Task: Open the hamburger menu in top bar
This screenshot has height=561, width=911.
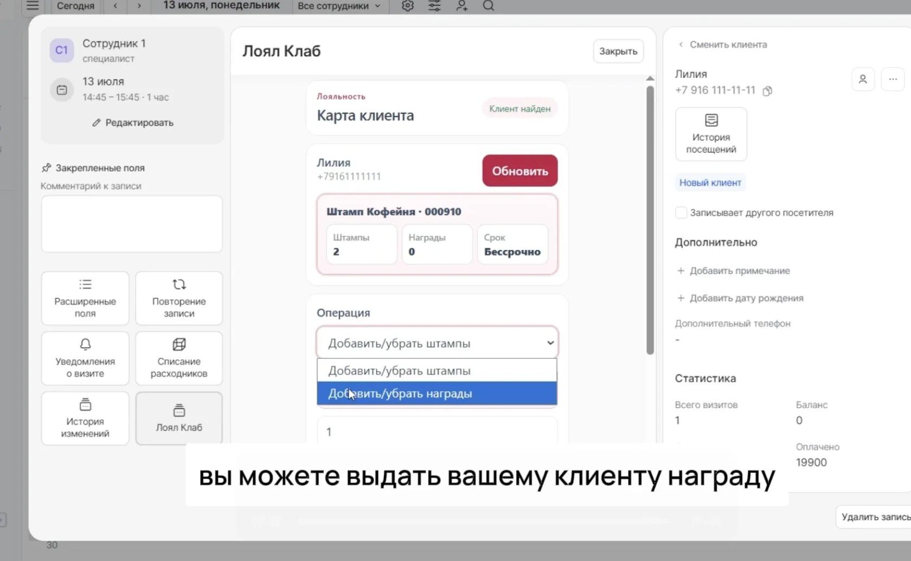Action: 33,5
